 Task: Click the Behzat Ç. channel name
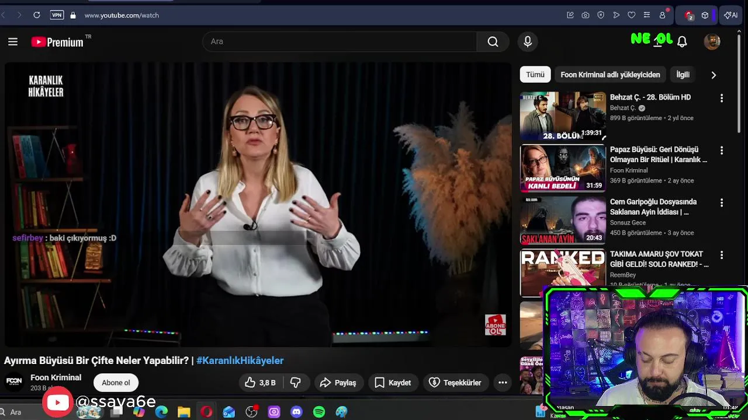(x=623, y=108)
